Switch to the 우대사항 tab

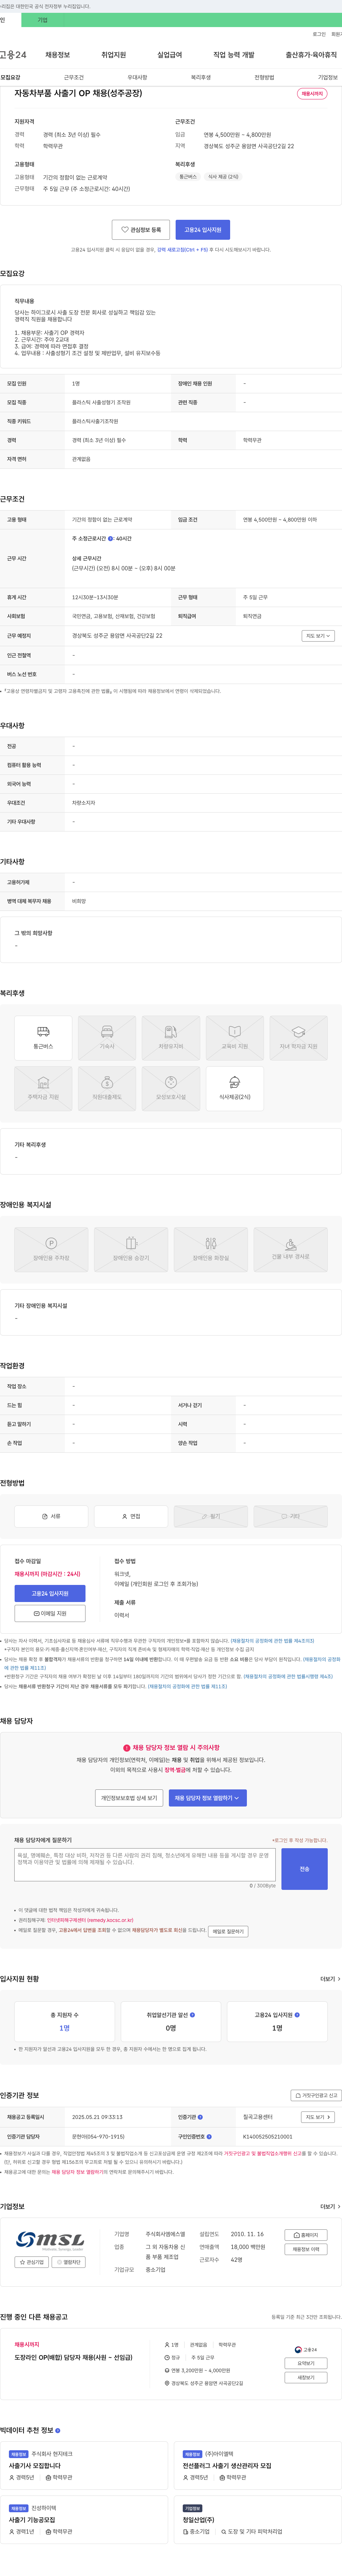tap(137, 77)
